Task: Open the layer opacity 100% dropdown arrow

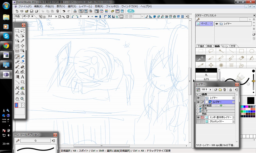Action: click(x=210, y=89)
